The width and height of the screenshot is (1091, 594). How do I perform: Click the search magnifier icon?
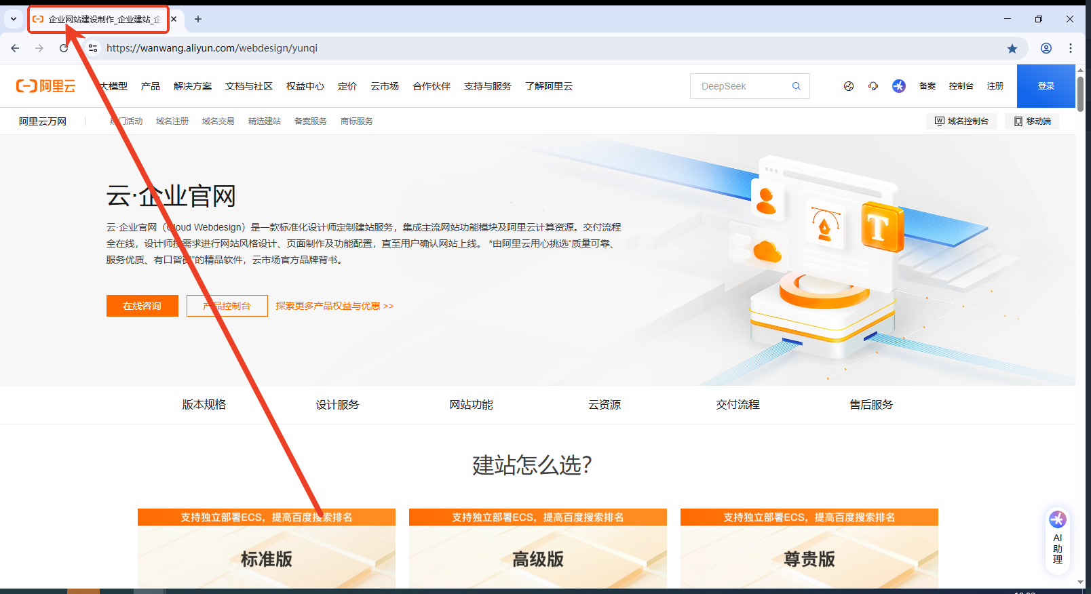[797, 86]
